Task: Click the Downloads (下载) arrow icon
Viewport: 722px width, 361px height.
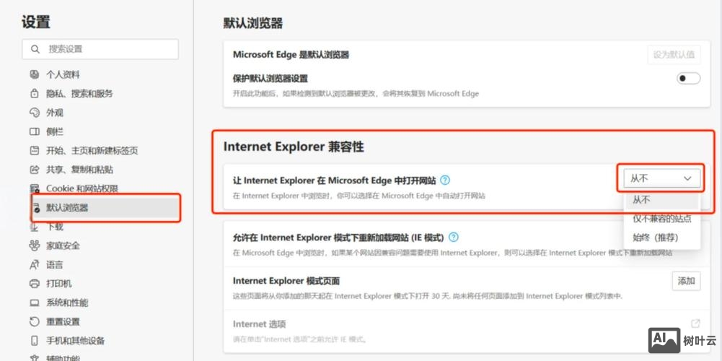Action: click(x=35, y=227)
